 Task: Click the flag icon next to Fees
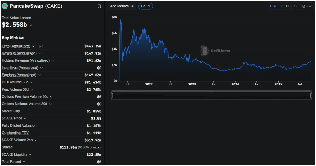pyautogui.click(x=41, y=46)
